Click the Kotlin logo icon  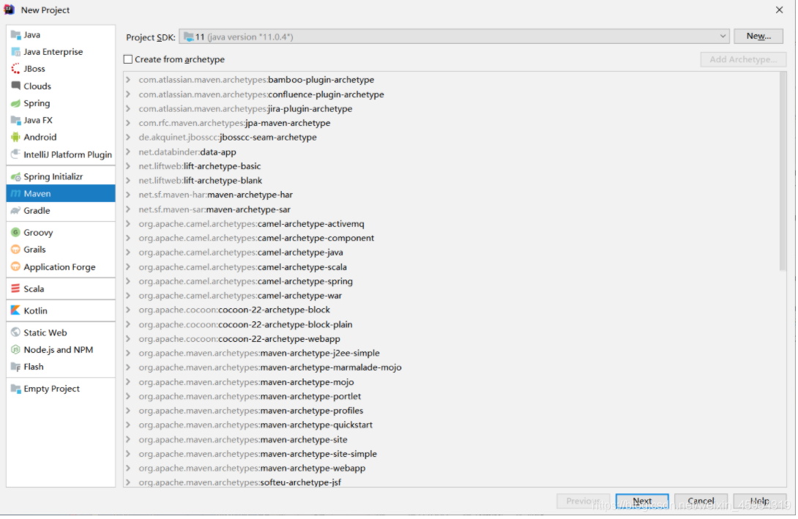pos(16,310)
